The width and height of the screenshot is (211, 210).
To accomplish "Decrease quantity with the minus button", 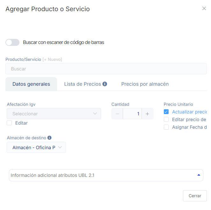I will pyautogui.click(x=117, y=114).
